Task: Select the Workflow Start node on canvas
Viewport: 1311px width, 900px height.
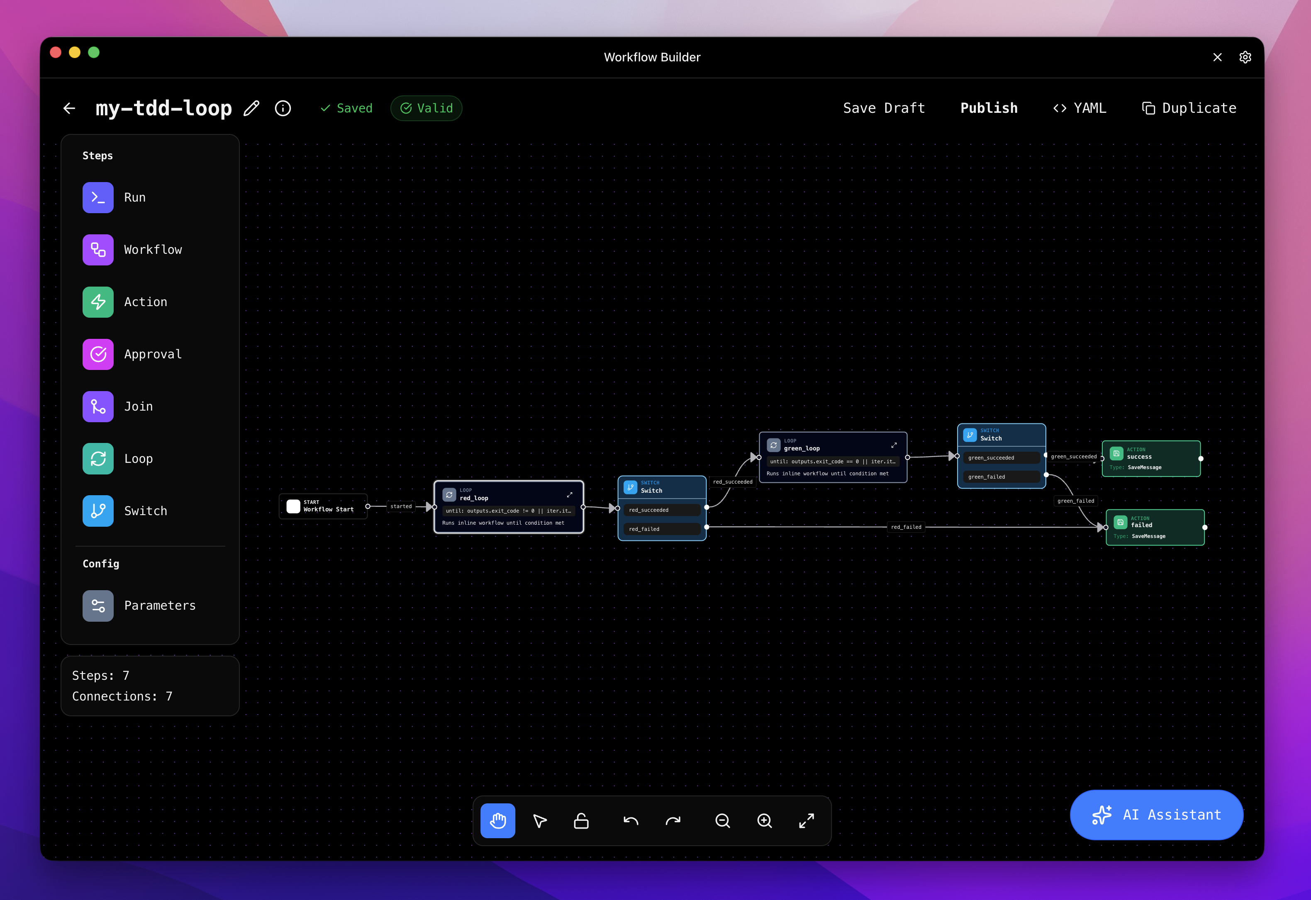Action: click(x=323, y=506)
